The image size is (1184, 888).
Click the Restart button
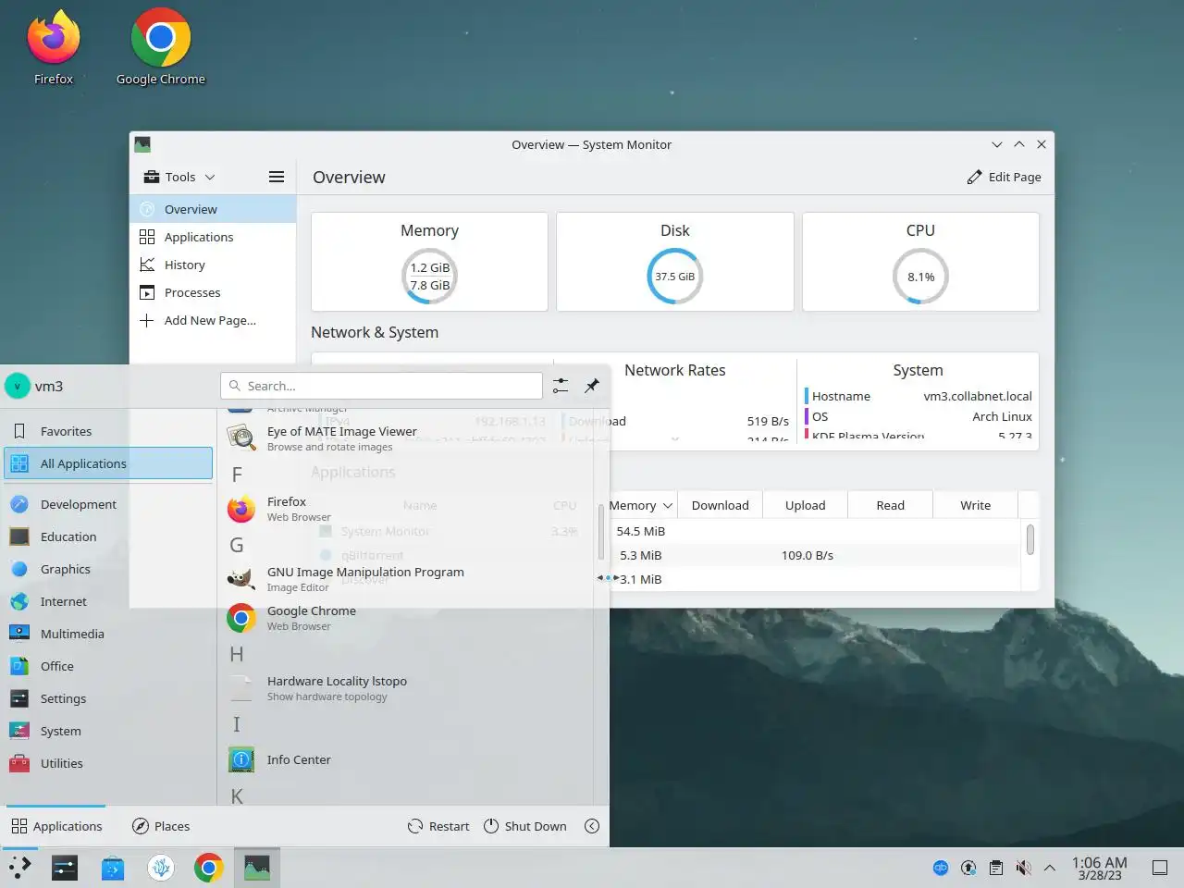438,826
